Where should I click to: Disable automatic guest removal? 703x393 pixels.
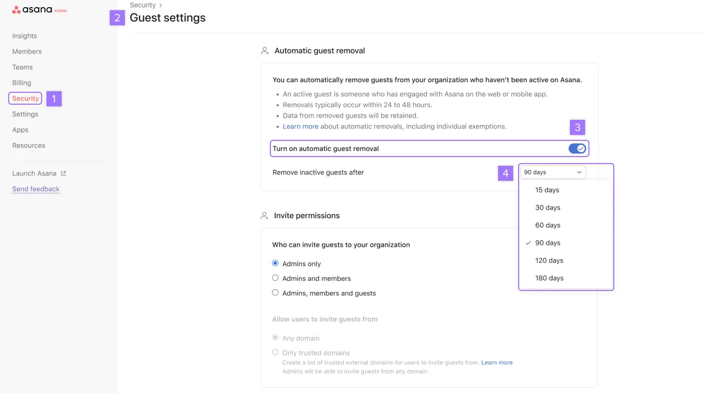(578, 148)
